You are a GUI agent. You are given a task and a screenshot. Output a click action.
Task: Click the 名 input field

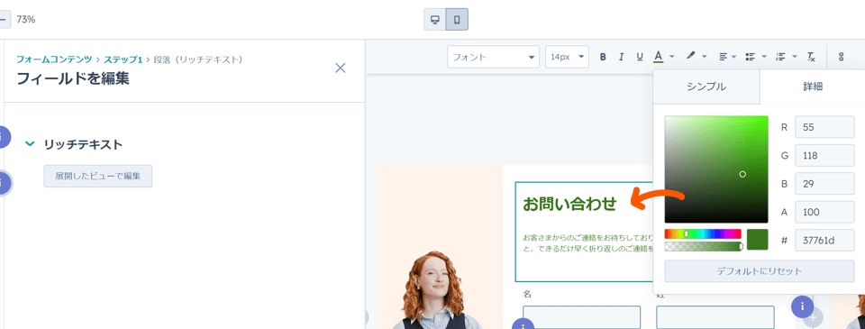(581, 317)
